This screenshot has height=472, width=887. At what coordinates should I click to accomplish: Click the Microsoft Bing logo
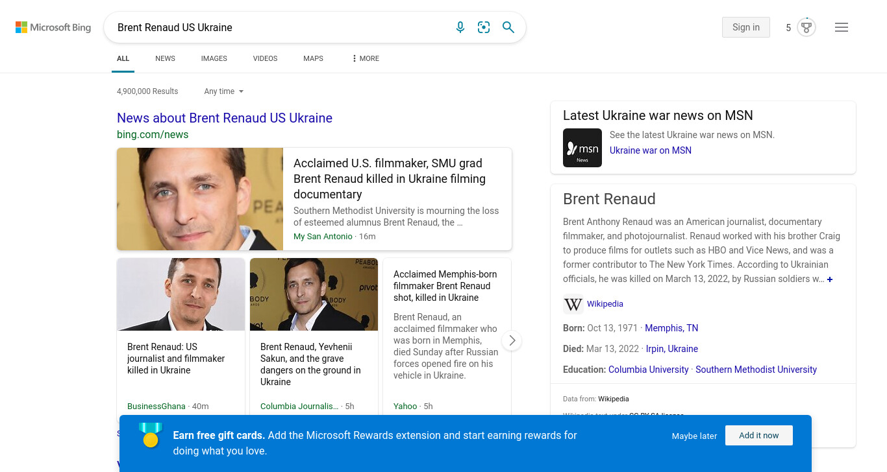point(53,27)
